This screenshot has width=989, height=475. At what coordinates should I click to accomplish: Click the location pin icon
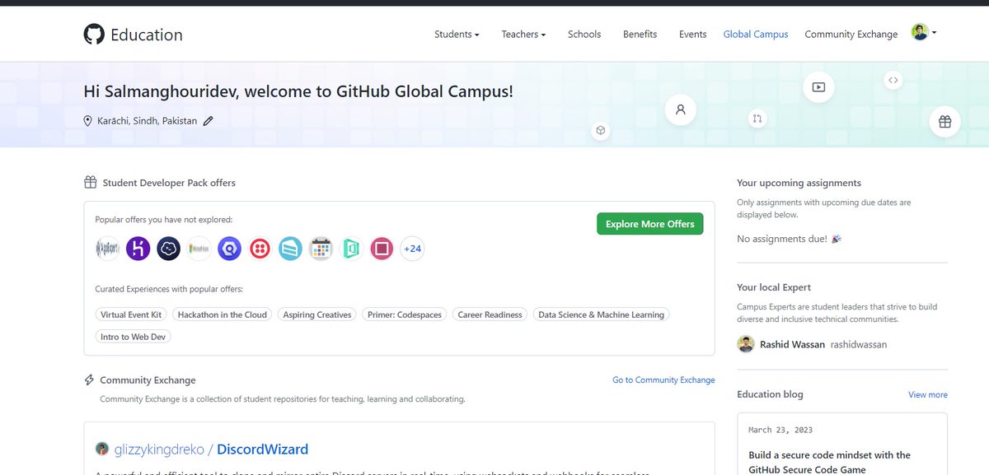coord(88,121)
